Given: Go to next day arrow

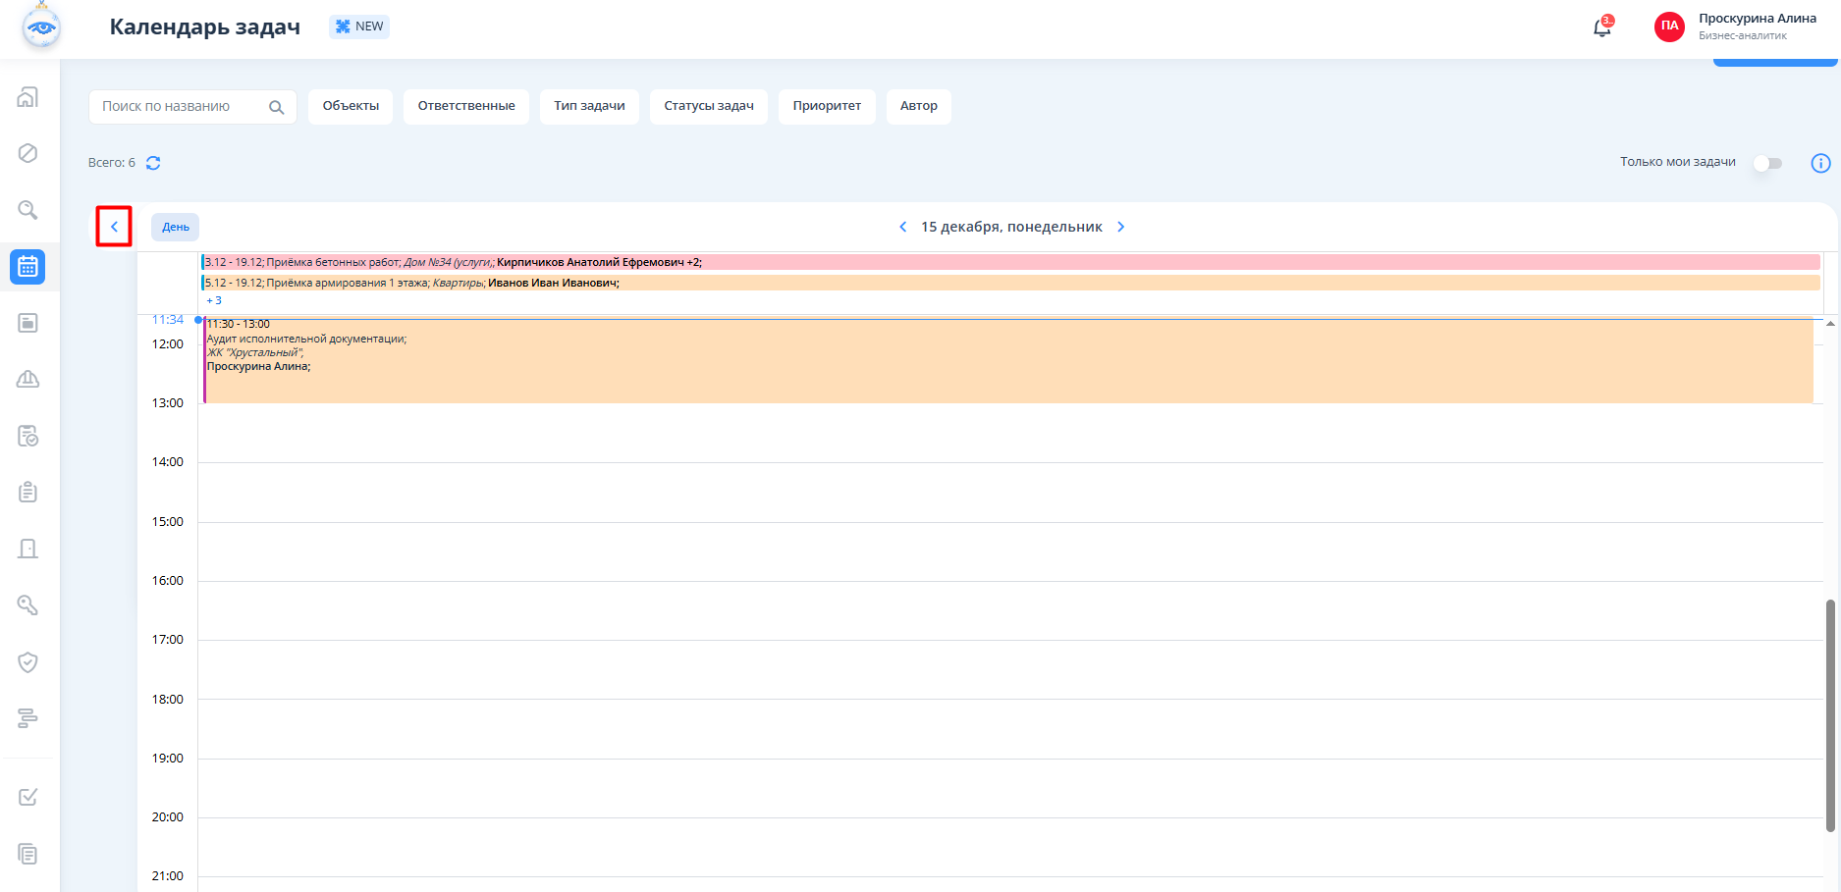Looking at the screenshot, I should pos(1121,227).
